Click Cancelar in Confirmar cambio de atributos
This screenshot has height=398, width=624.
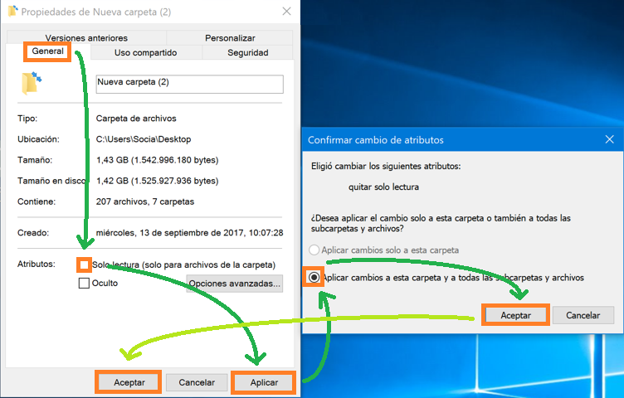(583, 315)
